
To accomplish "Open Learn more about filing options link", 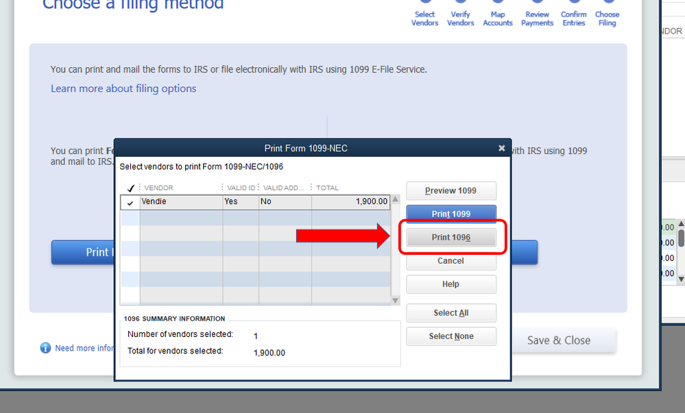I will coord(123,88).
